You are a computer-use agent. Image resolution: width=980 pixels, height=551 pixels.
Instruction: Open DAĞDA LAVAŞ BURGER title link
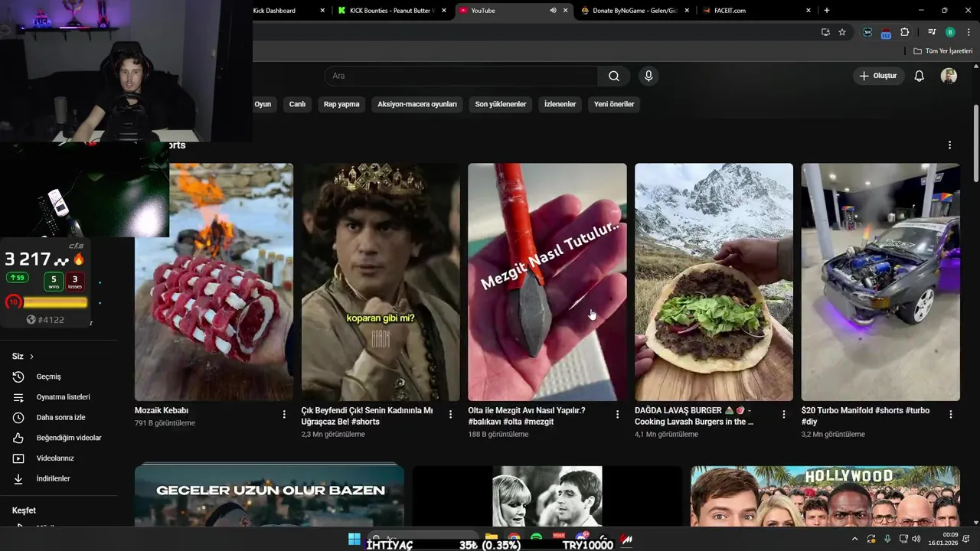tap(694, 416)
